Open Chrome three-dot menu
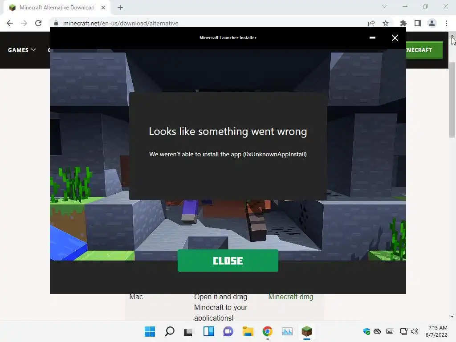 (446, 23)
